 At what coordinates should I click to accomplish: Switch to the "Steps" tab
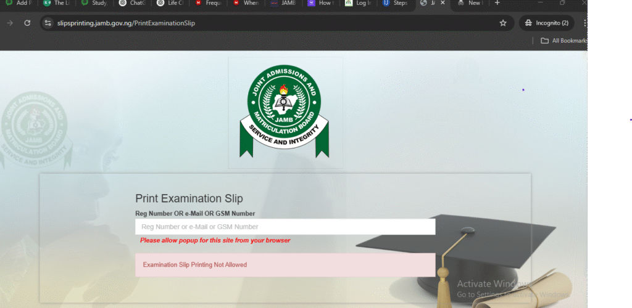pyautogui.click(x=397, y=3)
